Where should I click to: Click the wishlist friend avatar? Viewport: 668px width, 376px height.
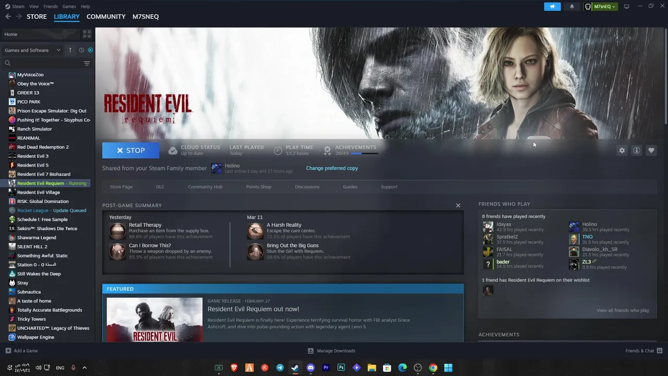coord(488,291)
